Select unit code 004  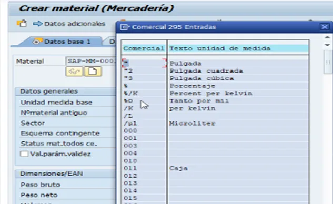pos(130,154)
